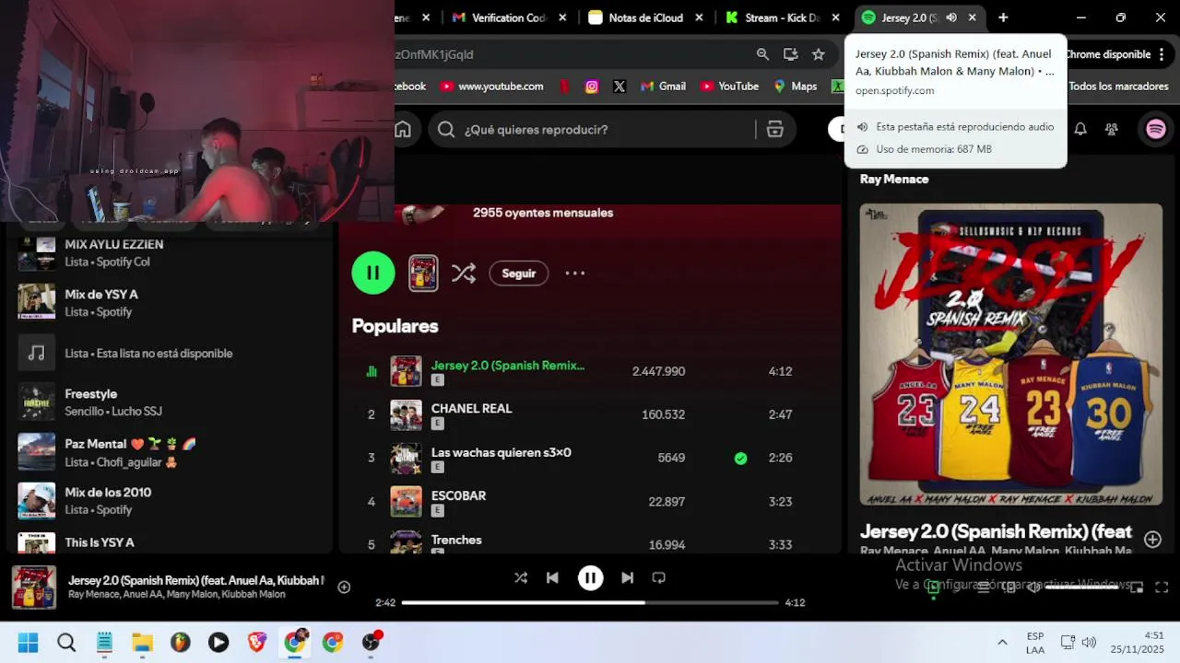The height and width of the screenshot is (663, 1180).
Task: Click the unavailable list item in library
Action: 171,353
